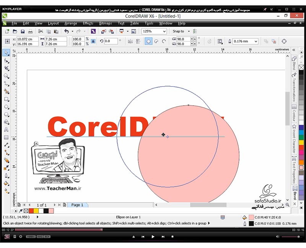Switch to the Page 1 tab
The image size is (306, 248).
pyautogui.click(x=77, y=205)
